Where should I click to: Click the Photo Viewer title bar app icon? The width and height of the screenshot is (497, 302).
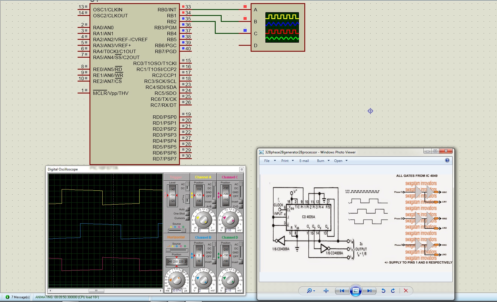point(261,152)
